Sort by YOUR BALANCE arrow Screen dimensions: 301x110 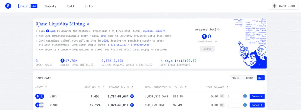[228, 87]
